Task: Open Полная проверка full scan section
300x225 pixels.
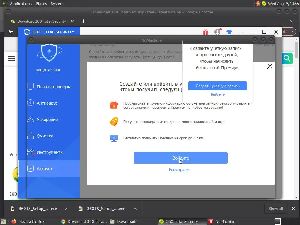Action: point(49,87)
